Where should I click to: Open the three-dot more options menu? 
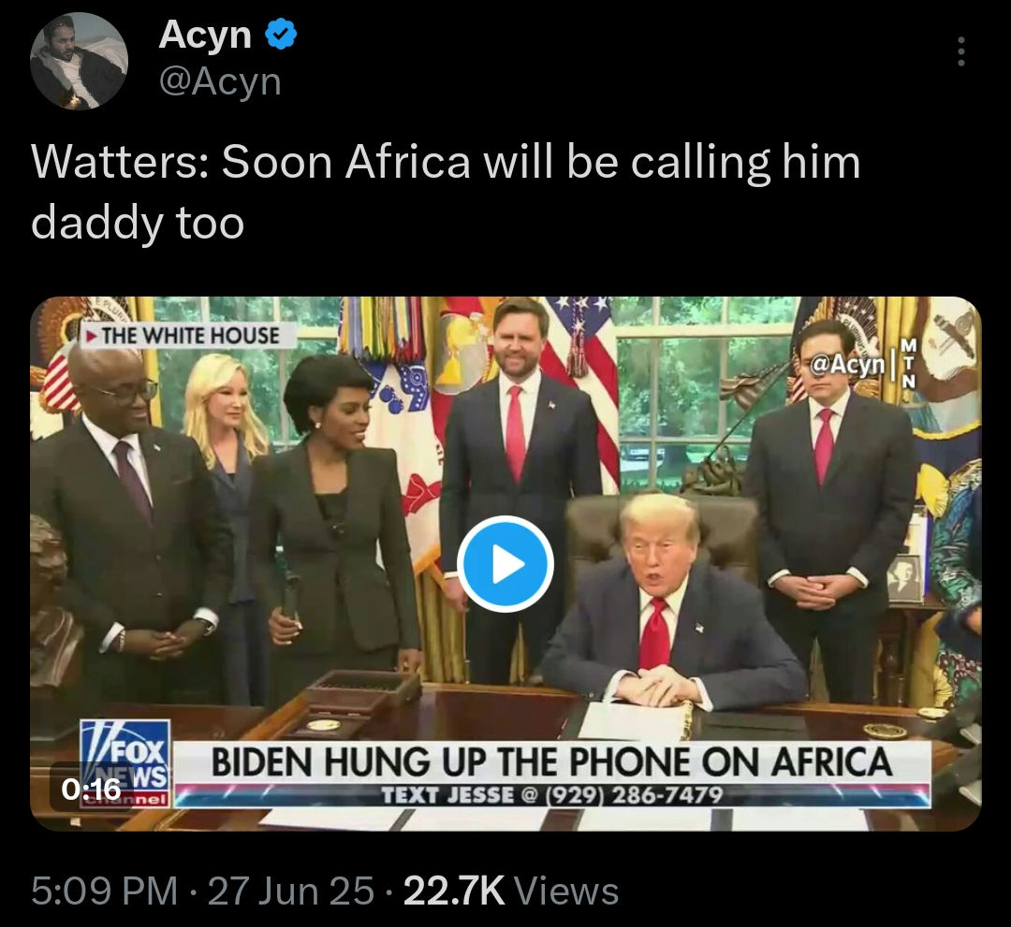pyautogui.click(x=960, y=51)
